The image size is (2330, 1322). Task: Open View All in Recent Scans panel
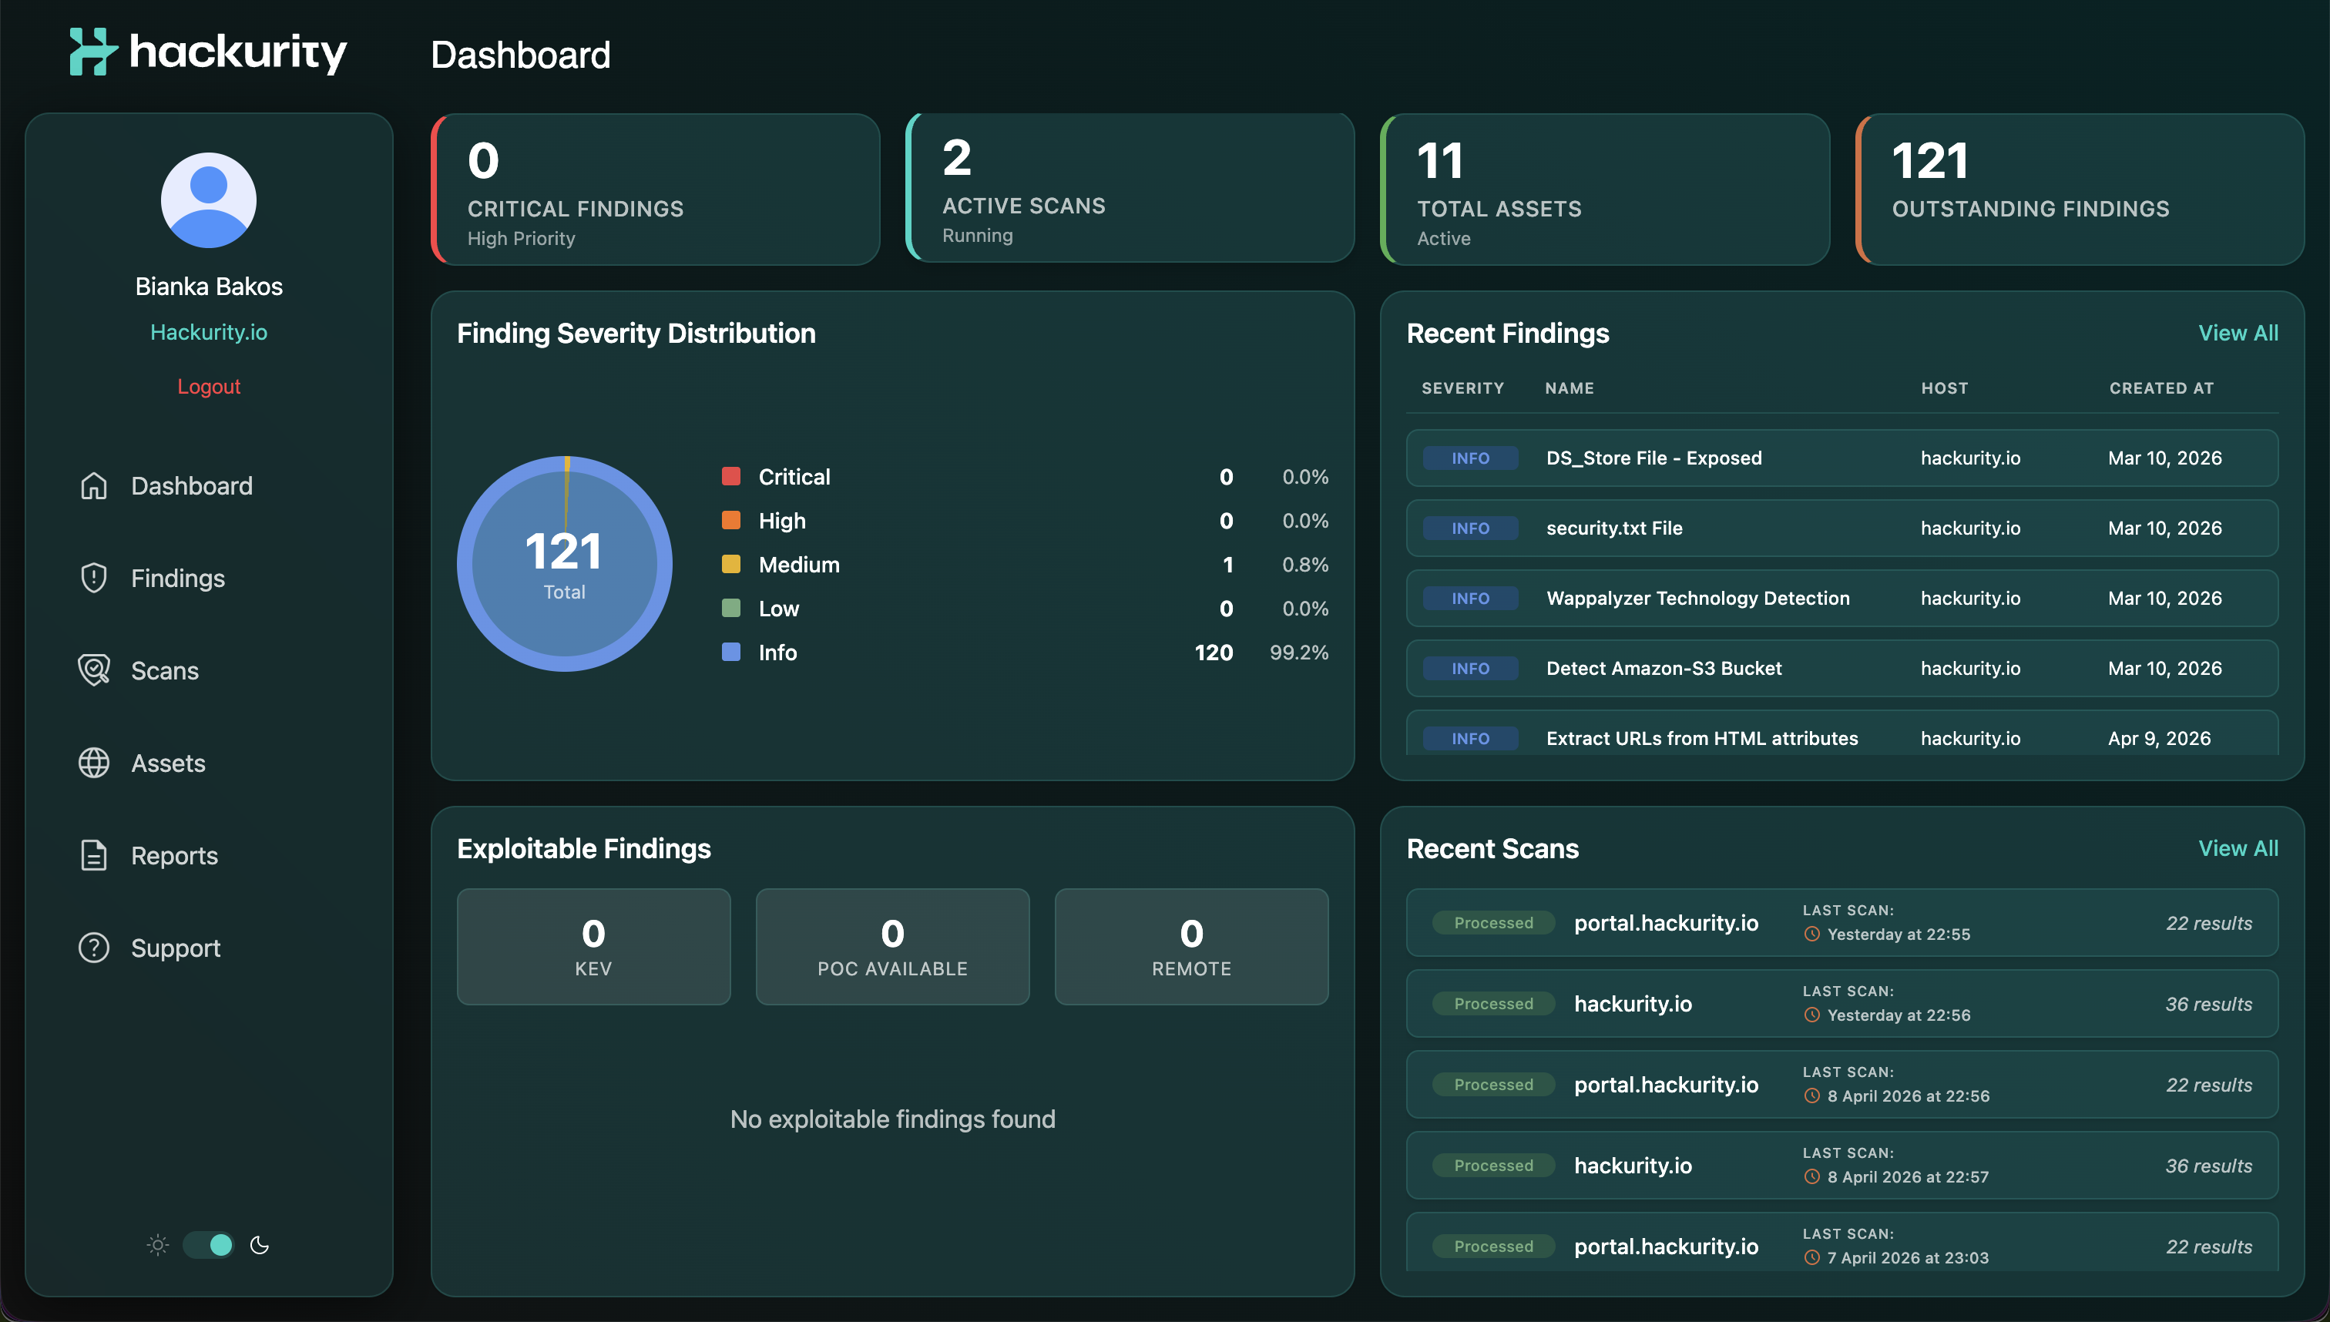pos(2238,848)
